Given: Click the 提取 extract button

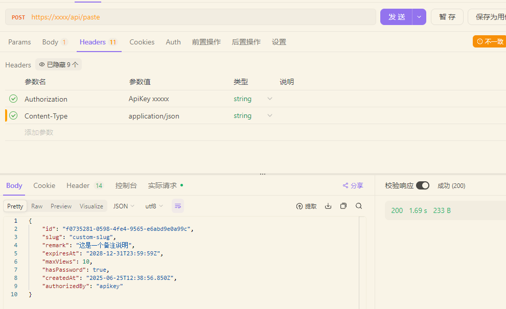Looking at the screenshot, I should 306,206.
